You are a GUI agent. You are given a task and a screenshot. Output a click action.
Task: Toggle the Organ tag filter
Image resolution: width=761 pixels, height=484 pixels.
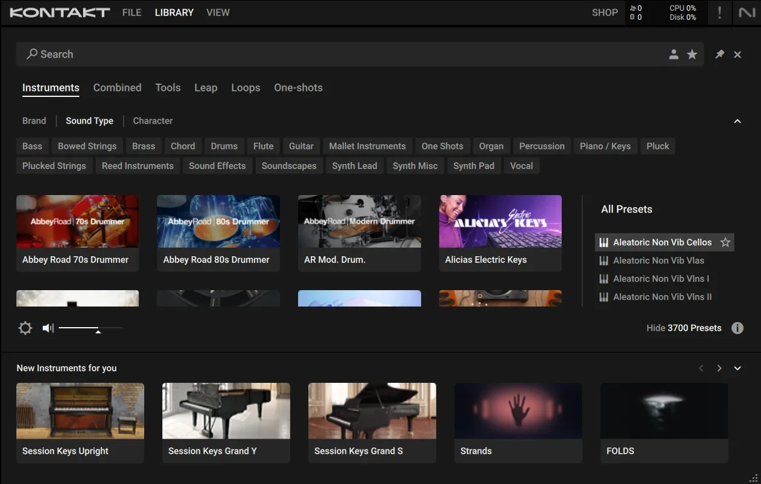coord(491,147)
